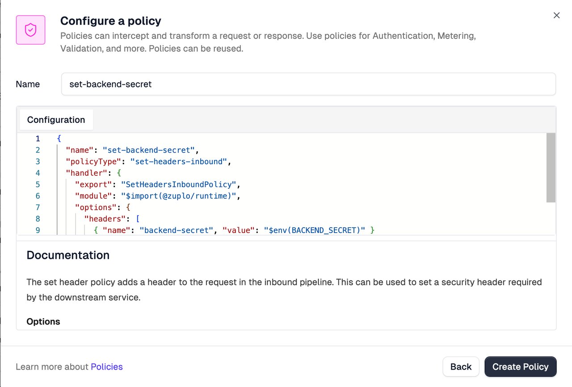Open the Policies documentation link
Screen dimensions: 572x387
click(x=106, y=366)
